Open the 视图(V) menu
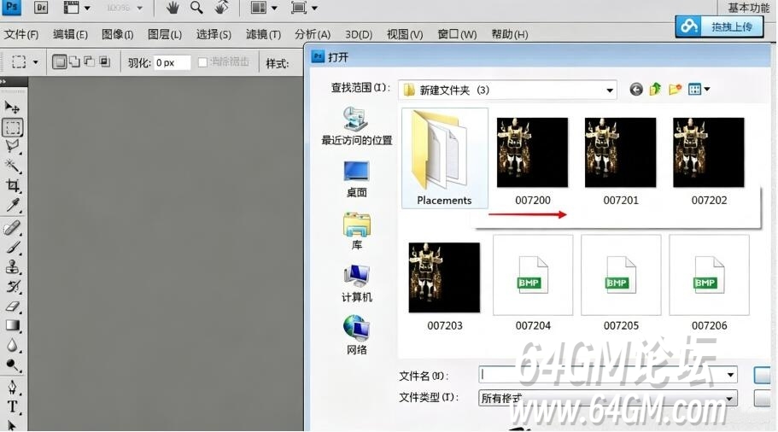778x432 pixels. [x=405, y=34]
